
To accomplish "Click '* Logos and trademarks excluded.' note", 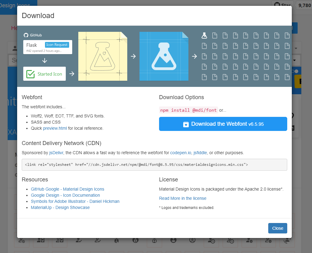I will tap(187, 208).
